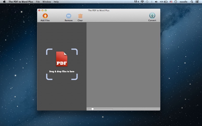Click the Clear trash can icon
This screenshot has height=126, width=202.
pos(80,16)
